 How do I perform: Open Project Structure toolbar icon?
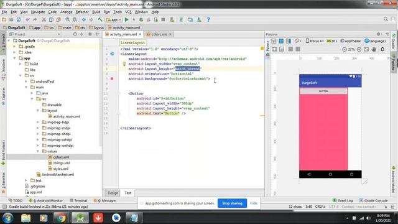pyautogui.click(x=190, y=19)
